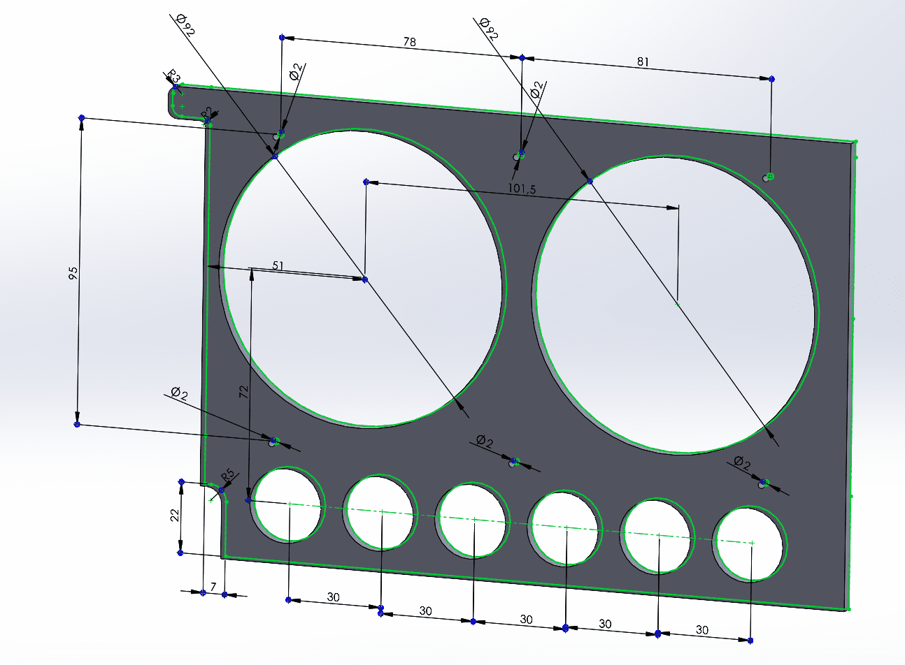Select the 81 dimension at the top right

point(643,62)
